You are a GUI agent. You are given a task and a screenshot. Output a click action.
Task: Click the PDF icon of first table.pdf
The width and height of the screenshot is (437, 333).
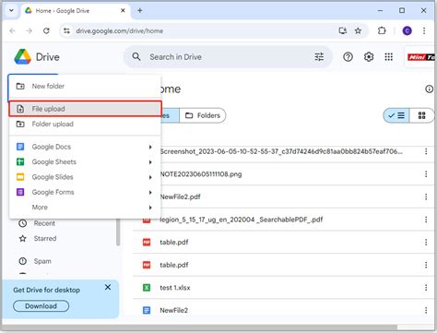click(147, 243)
